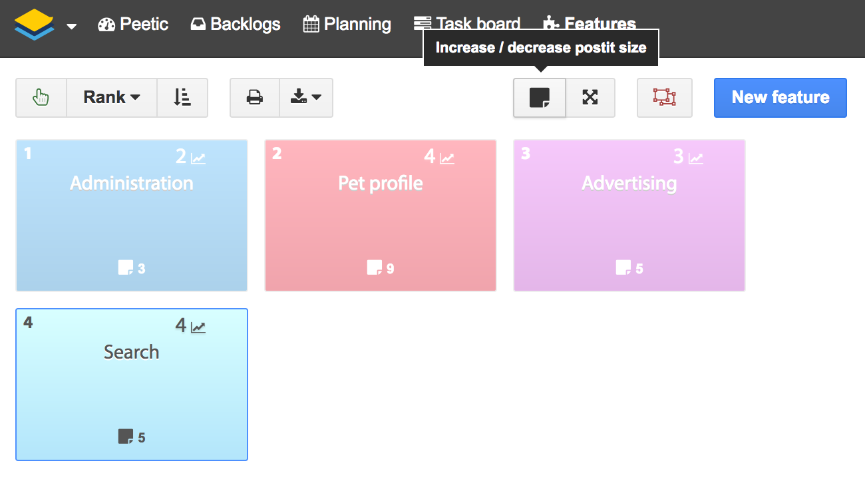The image size is (865, 493).
Task: Expand the export download dropdown
Action: click(306, 98)
